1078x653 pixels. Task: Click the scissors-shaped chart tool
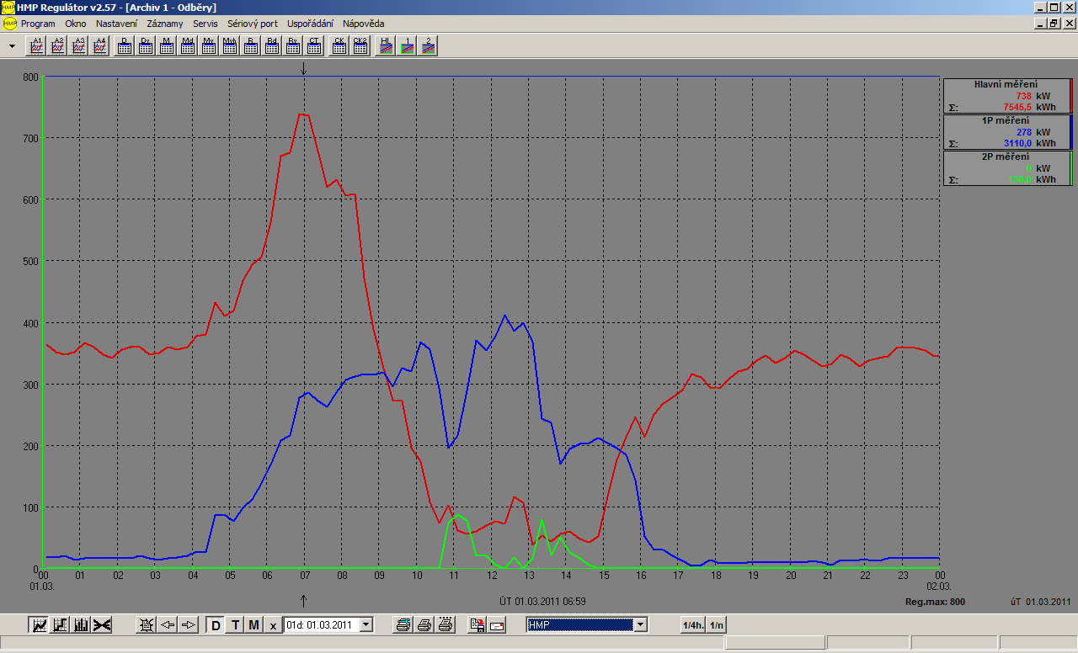coord(102,624)
